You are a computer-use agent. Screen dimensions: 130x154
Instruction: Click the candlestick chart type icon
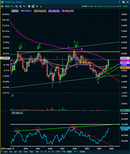tap(2, 6)
